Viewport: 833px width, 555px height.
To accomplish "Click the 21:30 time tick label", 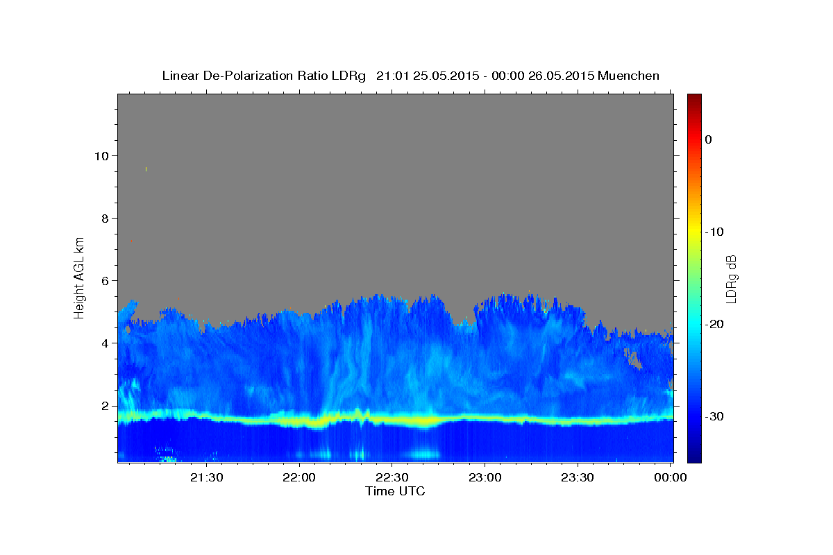I will (x=207, y=477).
